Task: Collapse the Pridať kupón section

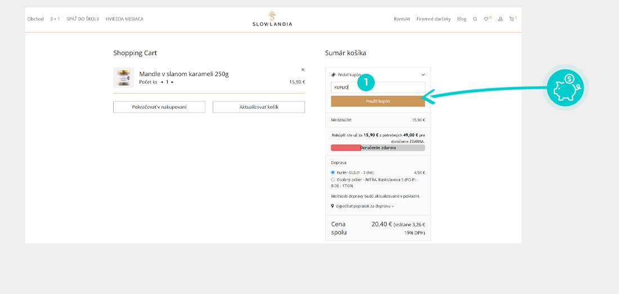Action: (x=423, y=74)
